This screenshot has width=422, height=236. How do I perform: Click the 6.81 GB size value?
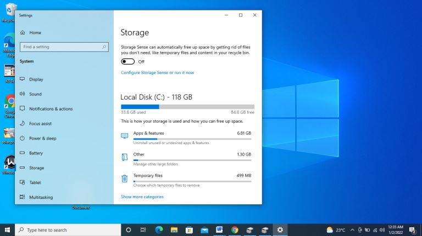coord(244,133)
